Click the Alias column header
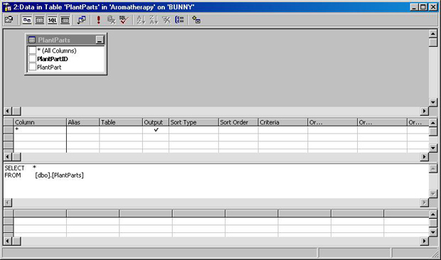 (83, 122)
